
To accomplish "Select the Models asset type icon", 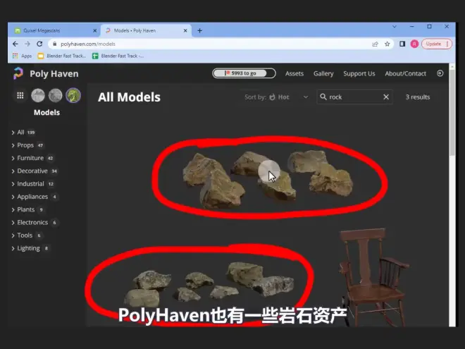I will pyautogui.click(x=73, y=96).
